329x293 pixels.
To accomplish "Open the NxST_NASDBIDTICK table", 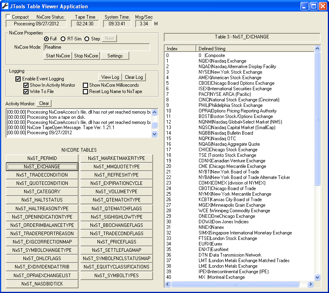I will (x=42, y=284).
